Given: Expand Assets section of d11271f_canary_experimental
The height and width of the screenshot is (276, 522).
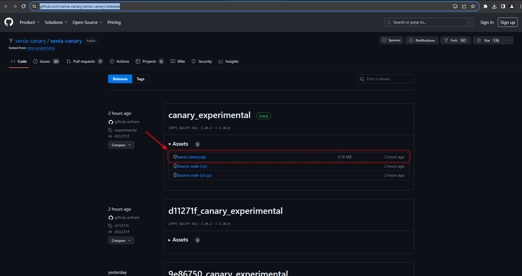Looking at the screenshot, I should tap(178, 240).
